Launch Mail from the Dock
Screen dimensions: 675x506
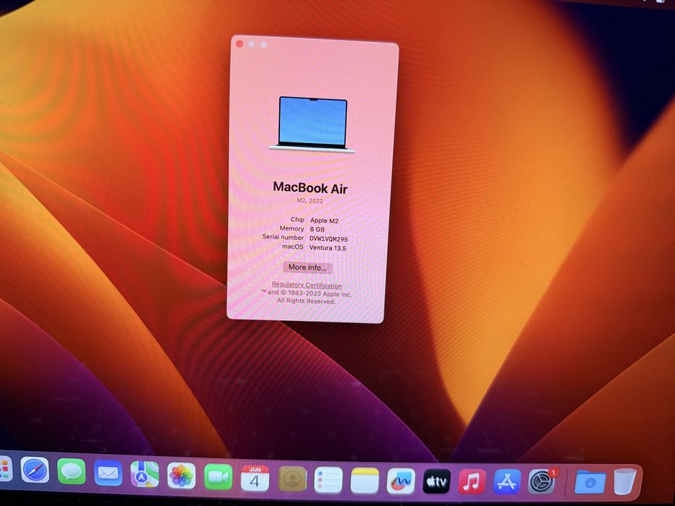coord(108,473)
